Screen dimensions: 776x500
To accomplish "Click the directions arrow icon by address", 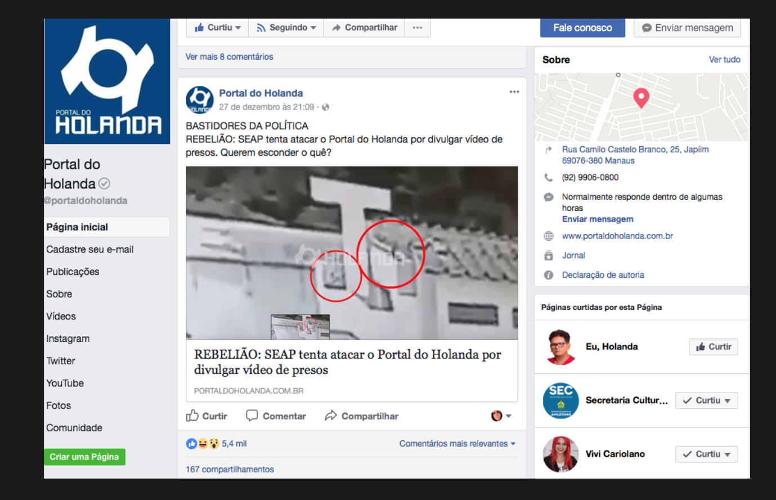I will (x=549, y=150).
